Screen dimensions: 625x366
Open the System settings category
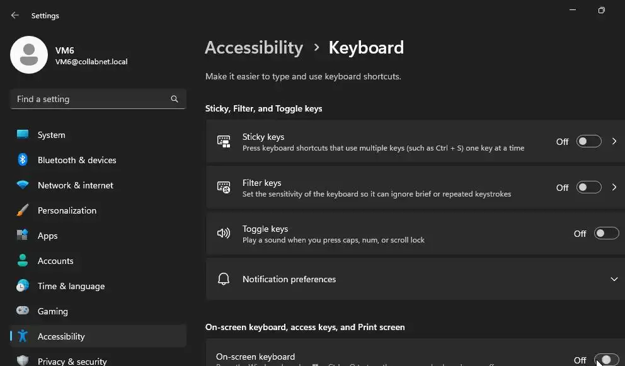pyautogui.click(x=51, y=135)
